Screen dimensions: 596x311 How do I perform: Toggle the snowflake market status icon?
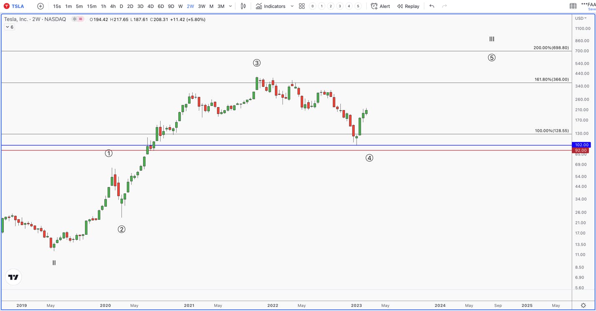[75, 19]
